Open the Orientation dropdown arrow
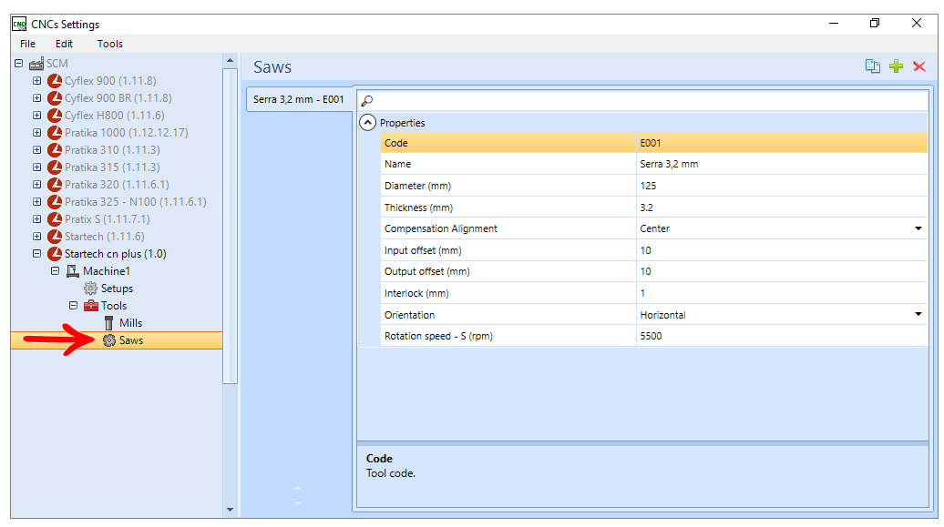944x527 pixels. point(918,314)
